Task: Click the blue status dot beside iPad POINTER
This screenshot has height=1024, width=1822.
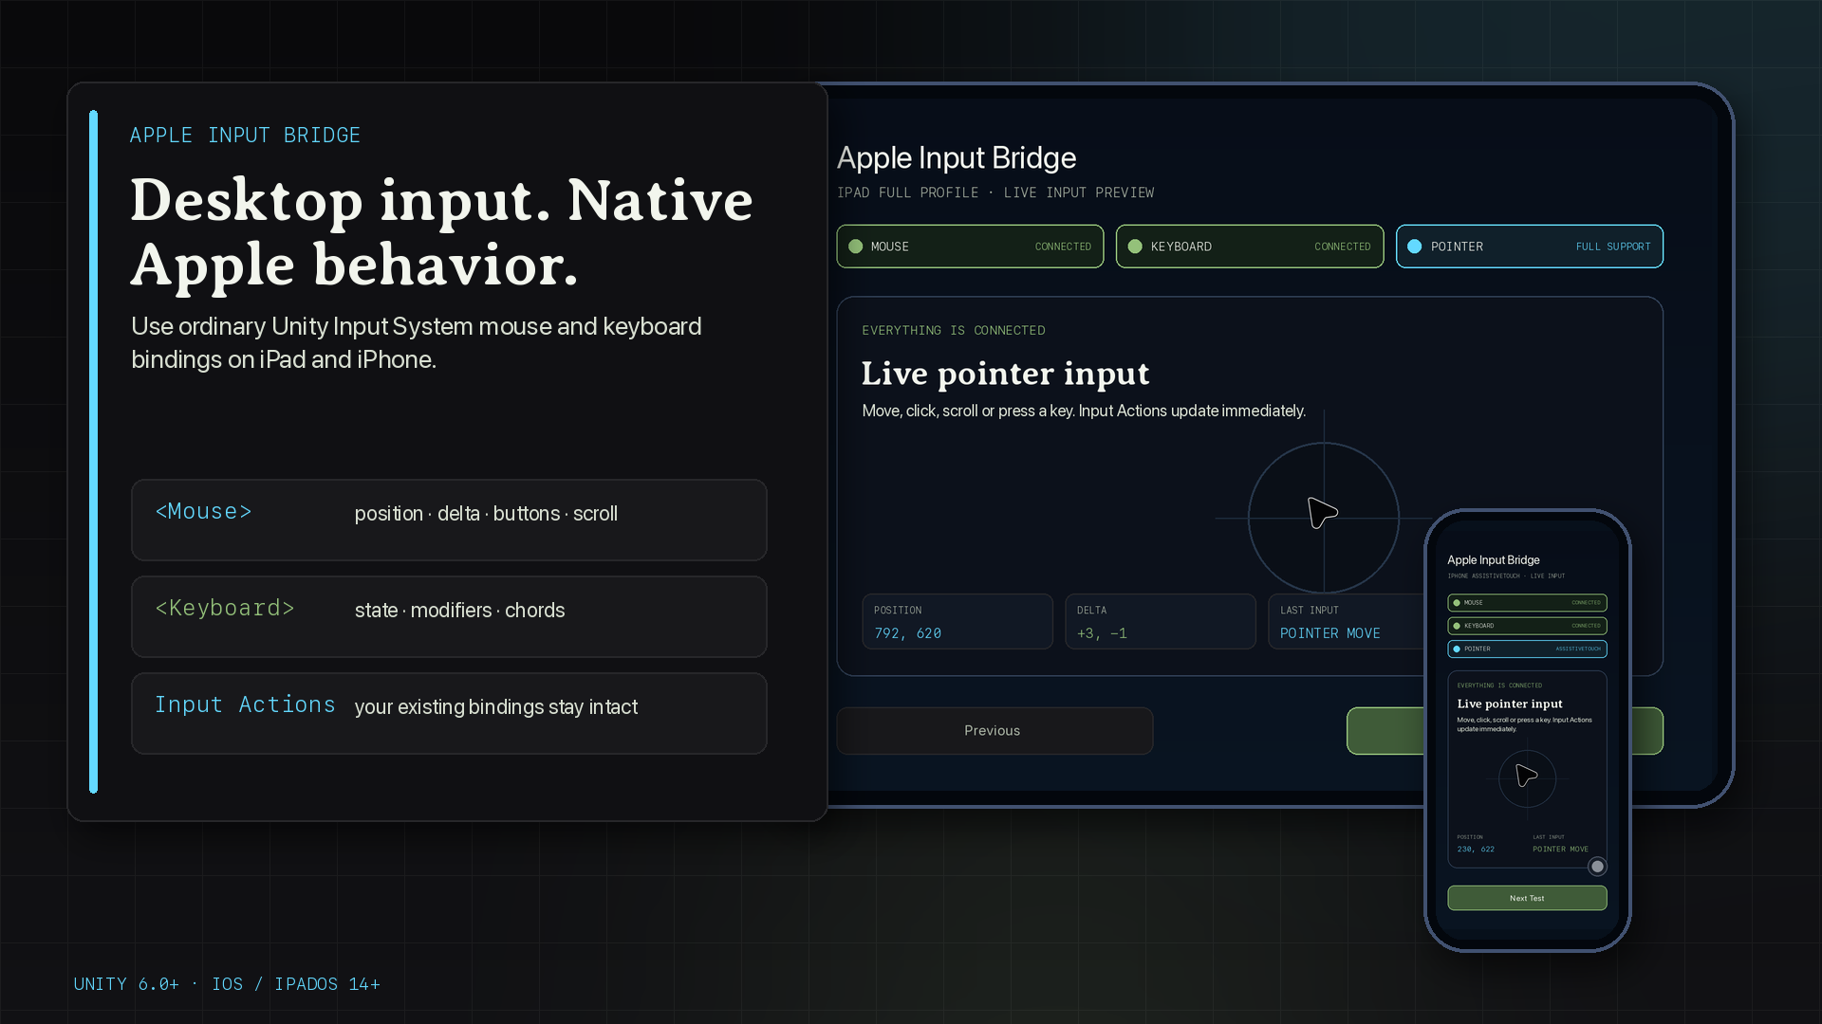Action: [x=1414, y=247]
